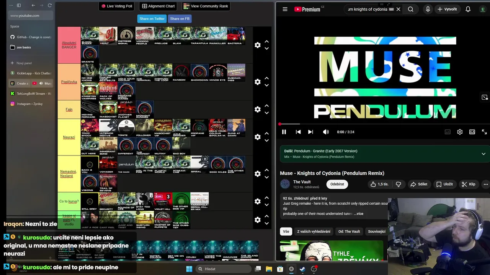Open settings gear for Fajn tier

pos(258,109)
